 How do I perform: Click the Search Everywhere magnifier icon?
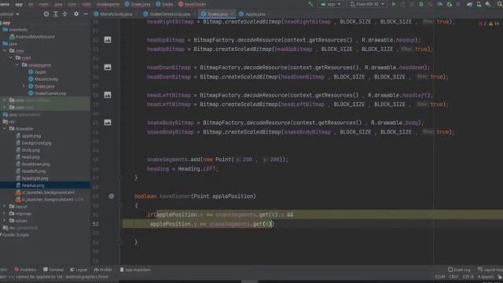tap(500, 4)
